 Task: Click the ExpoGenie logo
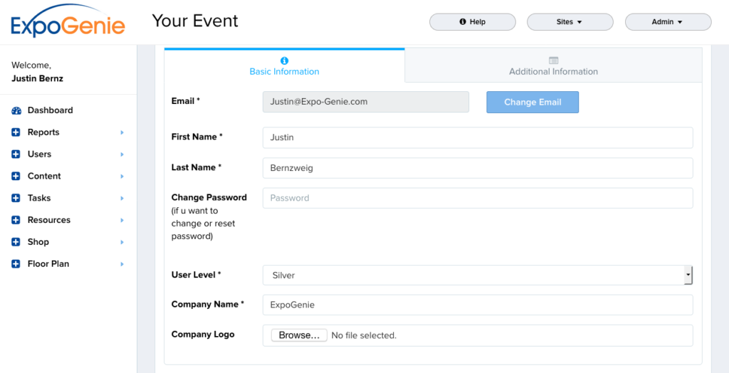click(x=68, y=23)
